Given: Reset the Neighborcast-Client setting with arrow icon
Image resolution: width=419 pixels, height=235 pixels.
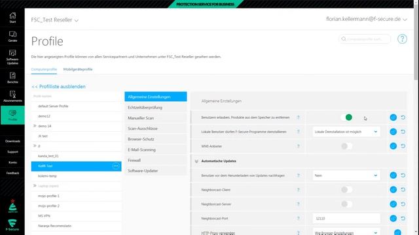Looking at the screenshot, I should pyautogui.click(x=403, y=190).
